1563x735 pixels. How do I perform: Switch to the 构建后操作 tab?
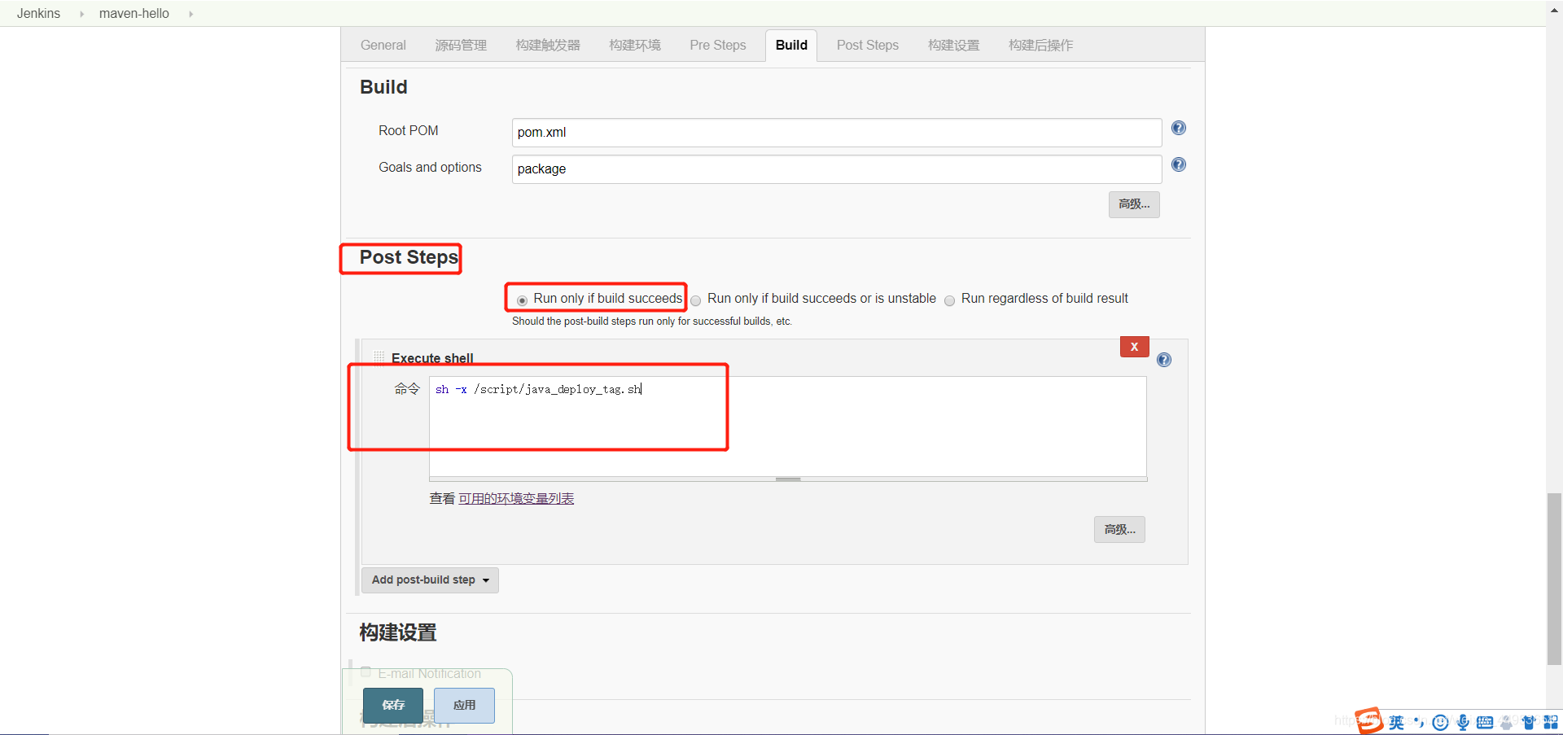tap(1040, 46)
